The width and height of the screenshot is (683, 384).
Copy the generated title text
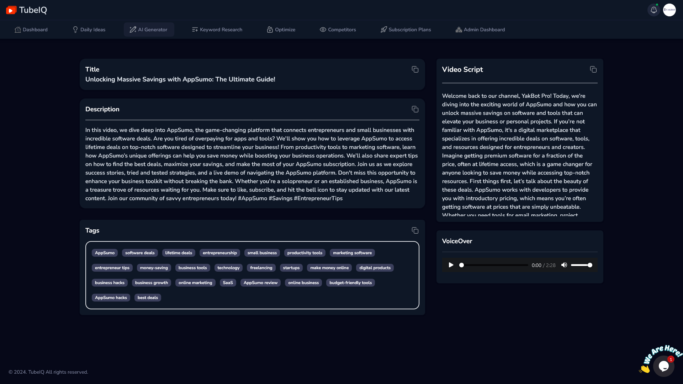pos(415,69)
